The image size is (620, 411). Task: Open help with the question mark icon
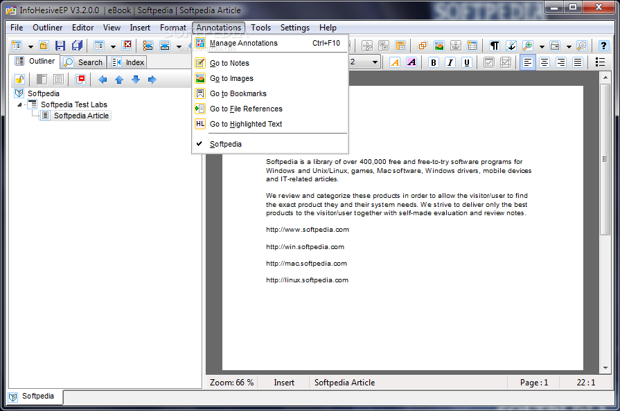(x=603, y=46)
